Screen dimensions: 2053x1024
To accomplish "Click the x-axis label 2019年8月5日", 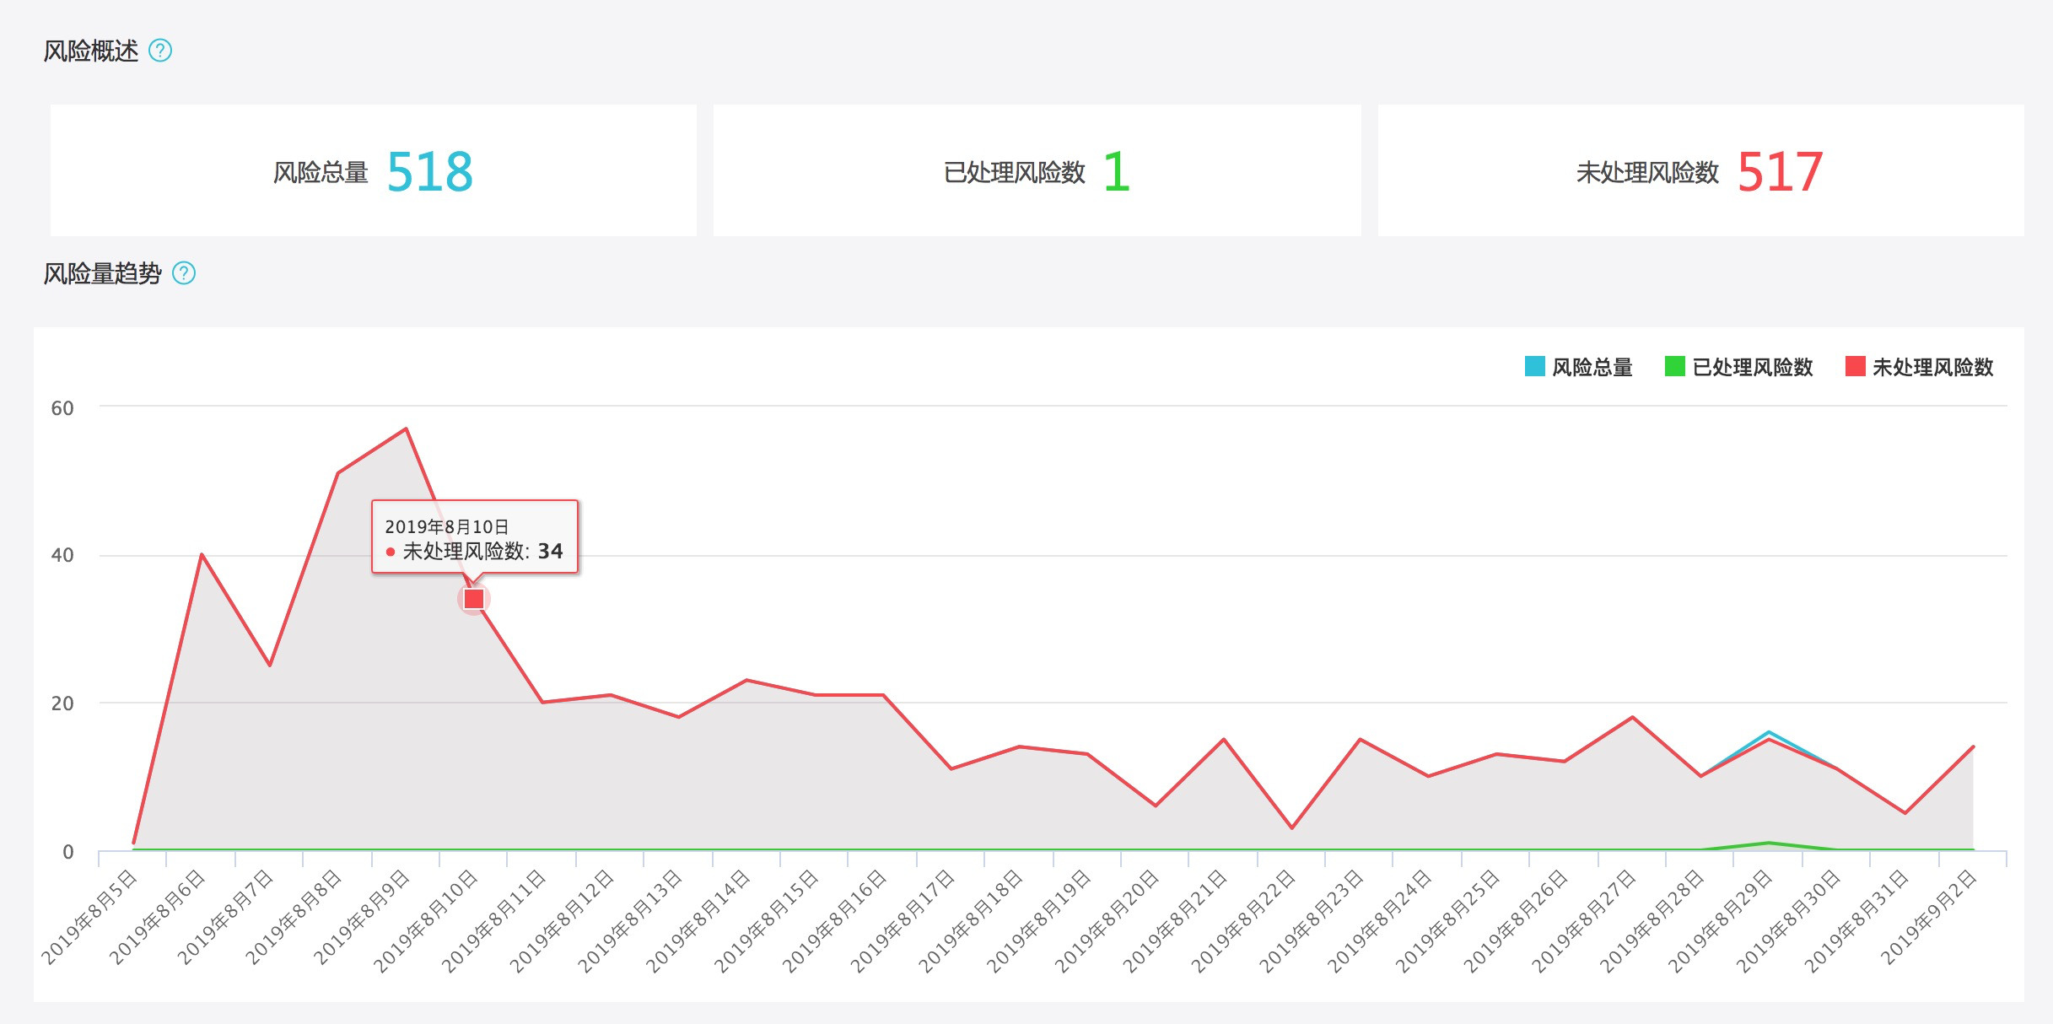I will click(x=89, y=918).
